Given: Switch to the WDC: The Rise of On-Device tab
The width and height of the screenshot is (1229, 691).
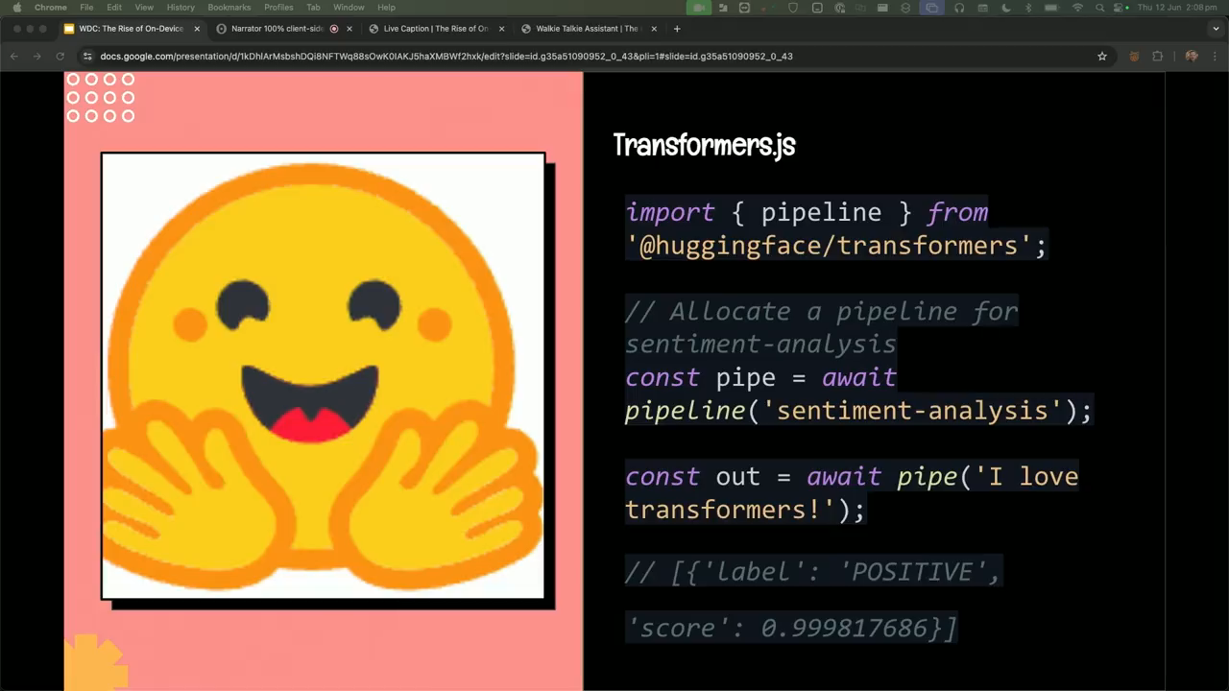Looking at the screenshot, I should click(x=132, y=29).
